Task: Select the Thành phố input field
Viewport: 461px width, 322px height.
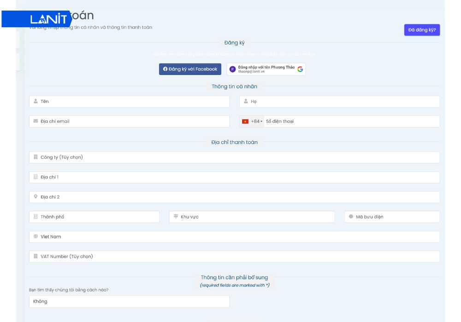Action: [x=98, y=217]
